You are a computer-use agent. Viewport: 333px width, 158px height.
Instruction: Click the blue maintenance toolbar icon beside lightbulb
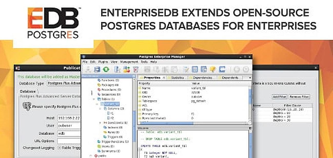coord(222,69)
